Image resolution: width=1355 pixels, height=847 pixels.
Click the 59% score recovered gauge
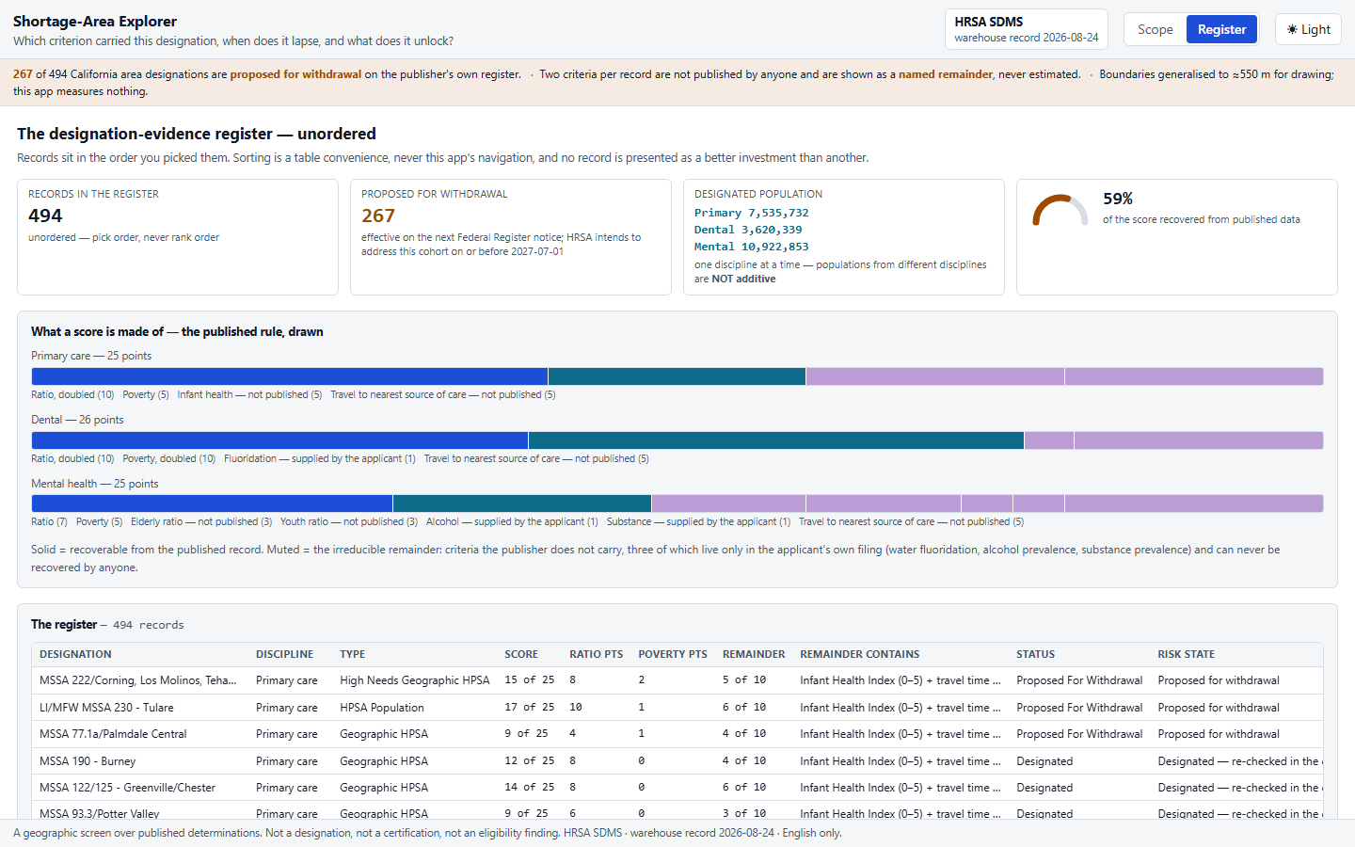tap(1060, 210)
